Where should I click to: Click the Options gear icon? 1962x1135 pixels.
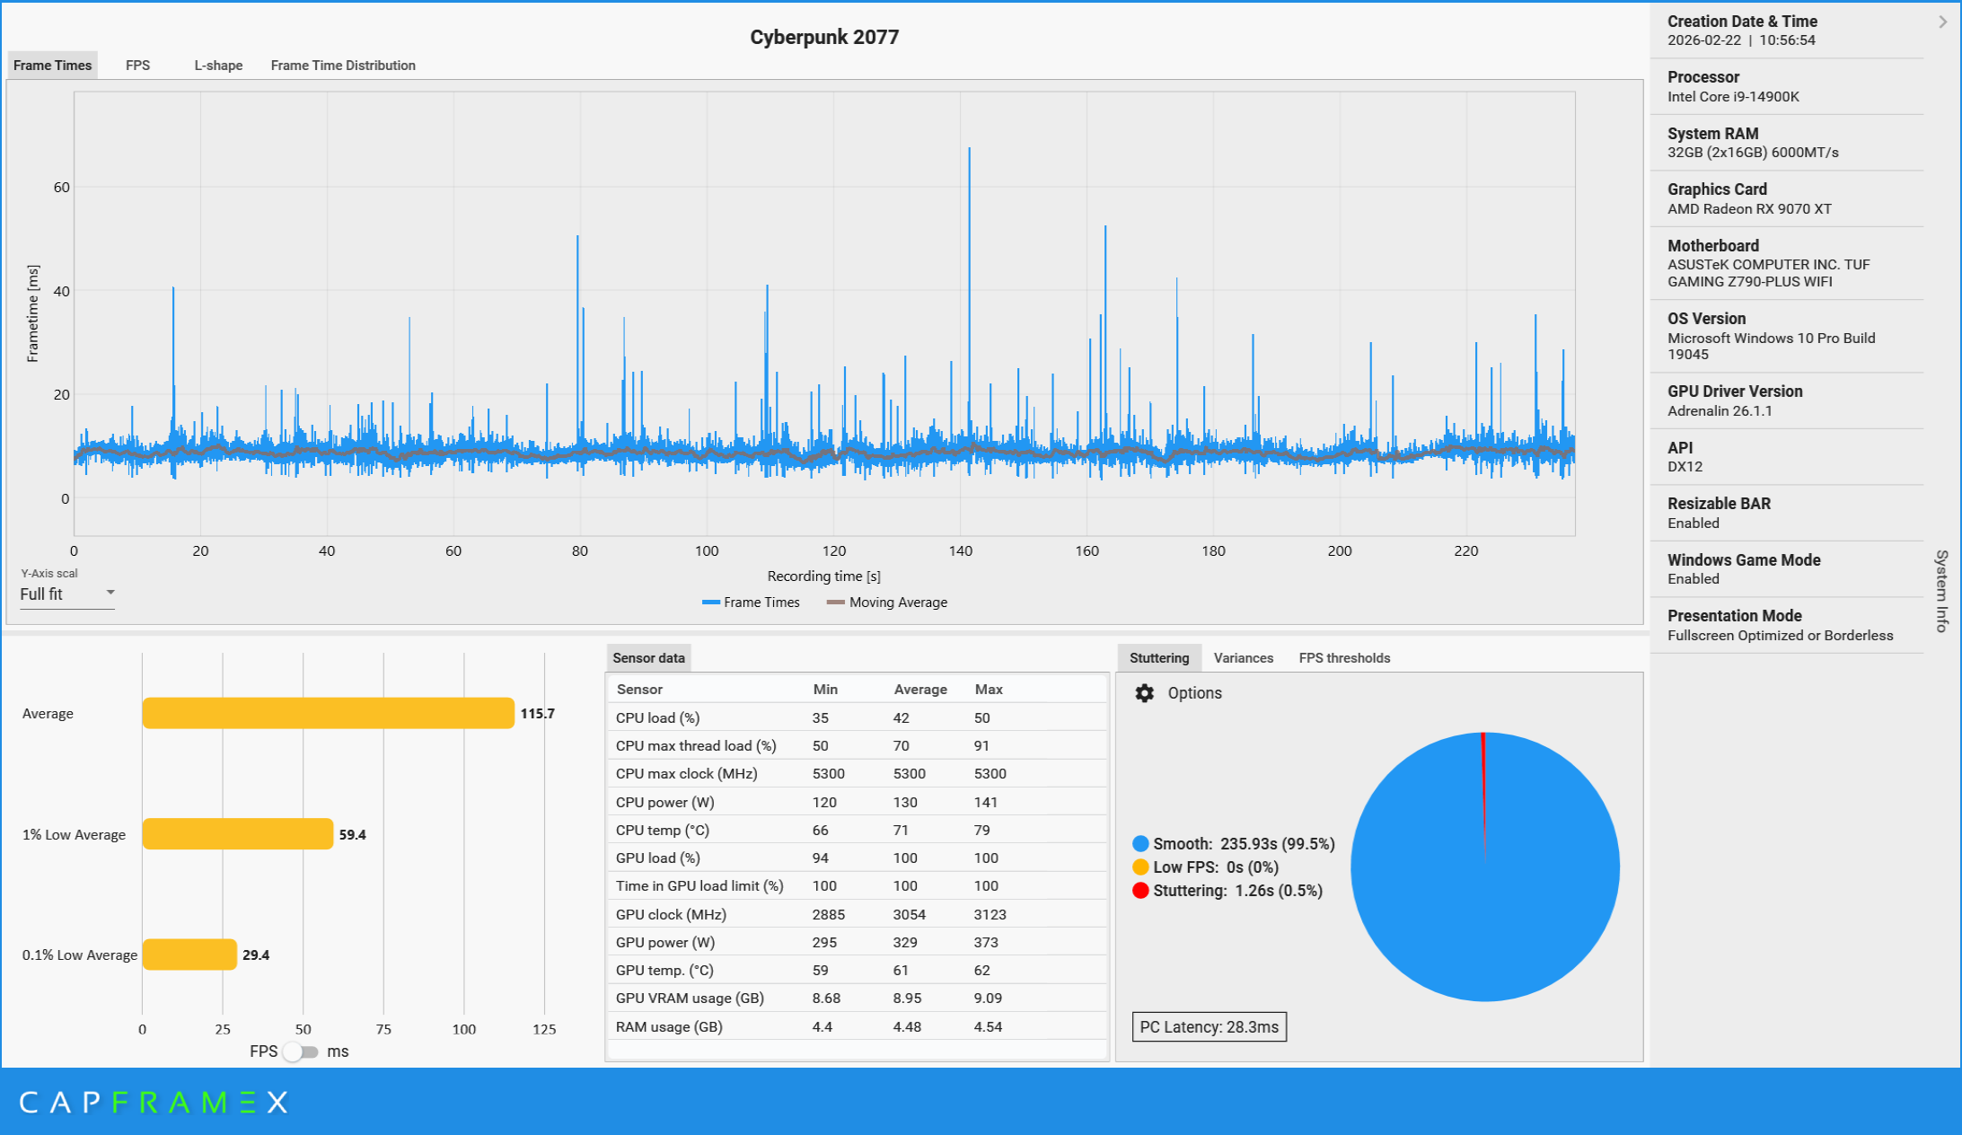point(1144,693)
